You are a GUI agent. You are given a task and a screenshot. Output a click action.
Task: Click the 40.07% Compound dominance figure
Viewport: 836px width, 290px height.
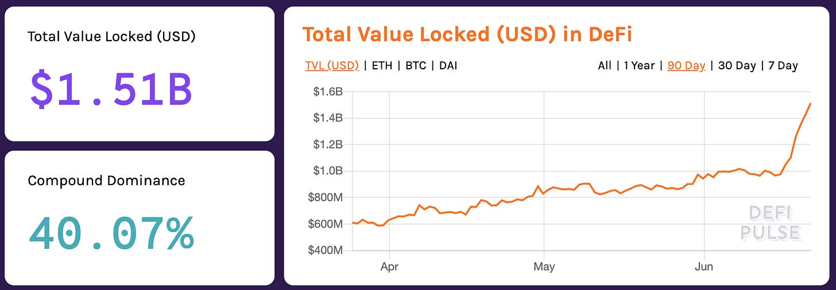coord(111,234)
